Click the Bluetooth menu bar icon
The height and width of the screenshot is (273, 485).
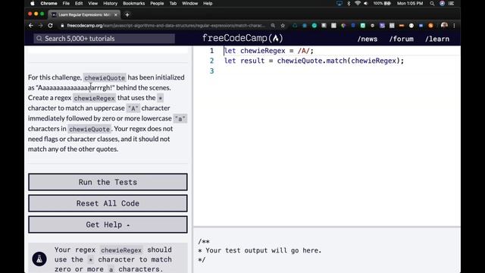click(x=349, y=3)
